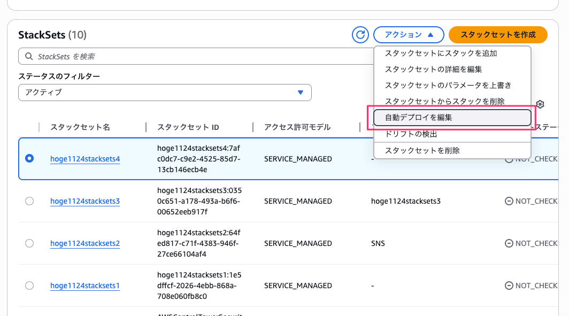
Task: Click NOT_CHECKED status icon for hoge1124stacksets1
Action: [509, 286]
